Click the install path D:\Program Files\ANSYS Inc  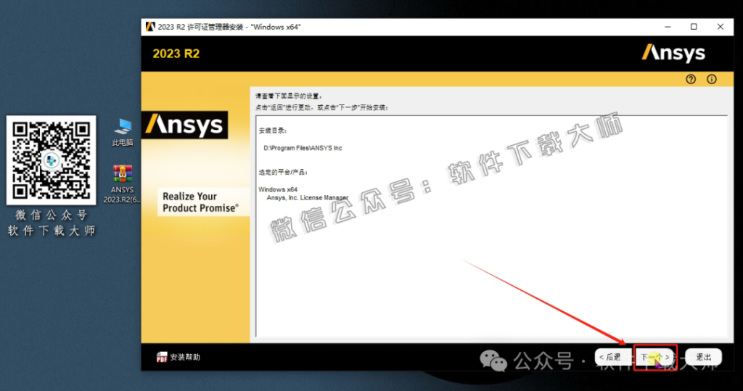(303, 148)
